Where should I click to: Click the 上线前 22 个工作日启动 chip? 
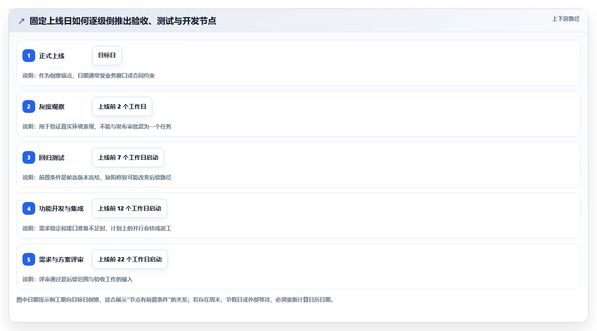pos(130,259)
